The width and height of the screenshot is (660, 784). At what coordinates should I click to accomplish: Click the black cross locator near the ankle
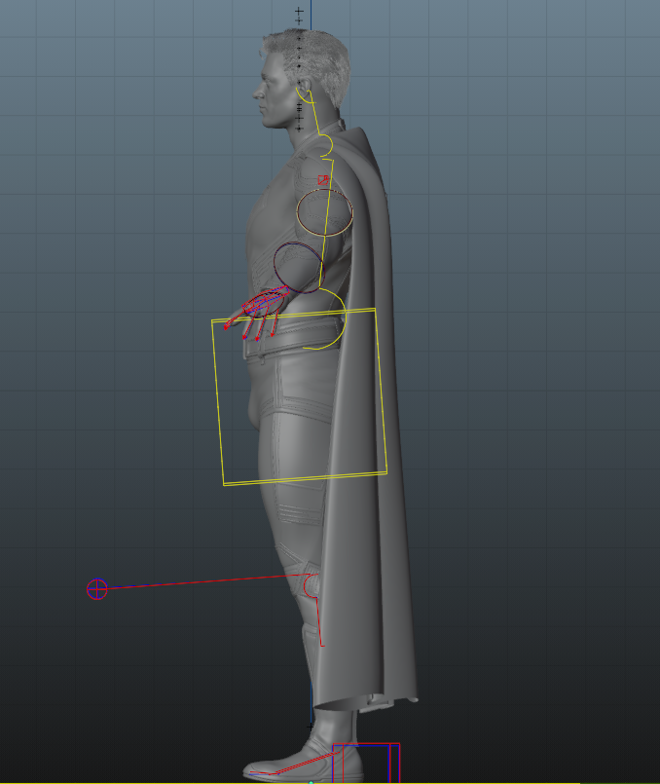(311, 727)
